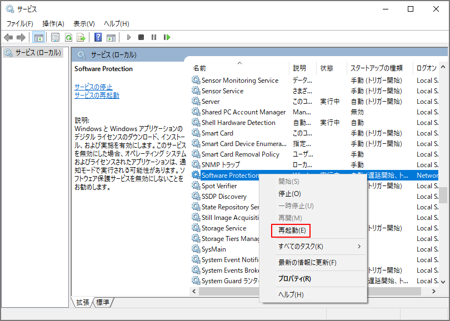Open Help via the blue question mark icon

coord(98,37)
